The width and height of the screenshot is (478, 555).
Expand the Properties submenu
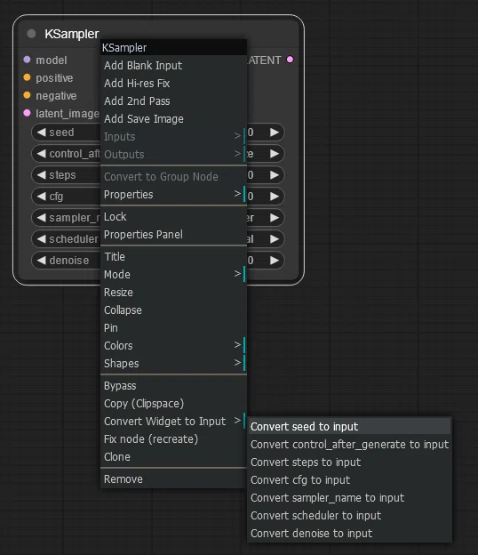[x=173, y=194]
